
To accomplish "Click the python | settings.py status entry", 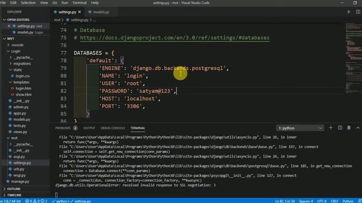I will tap(71, 201).
